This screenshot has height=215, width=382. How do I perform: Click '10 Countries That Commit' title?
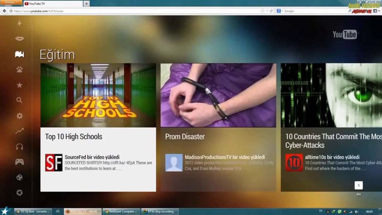333,141
